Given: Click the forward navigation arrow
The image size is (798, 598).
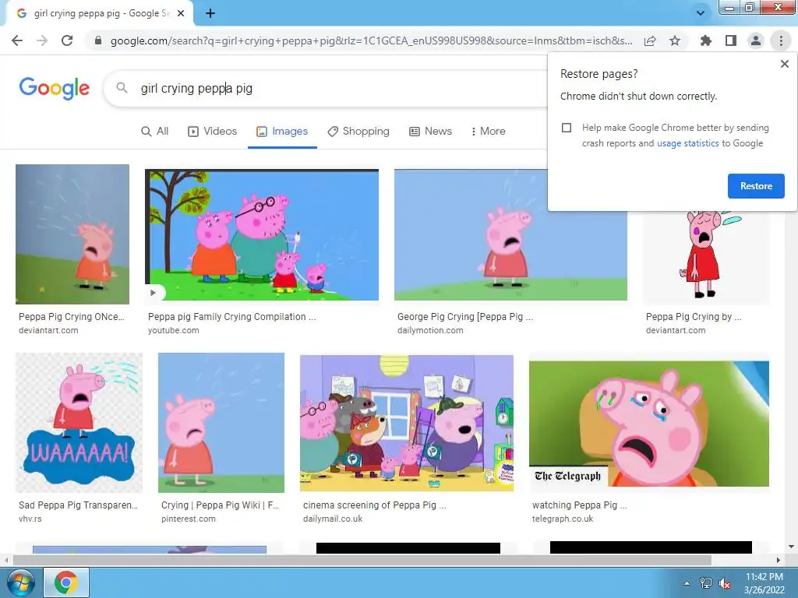Looking at the screenshot, I should pos(42,40).
